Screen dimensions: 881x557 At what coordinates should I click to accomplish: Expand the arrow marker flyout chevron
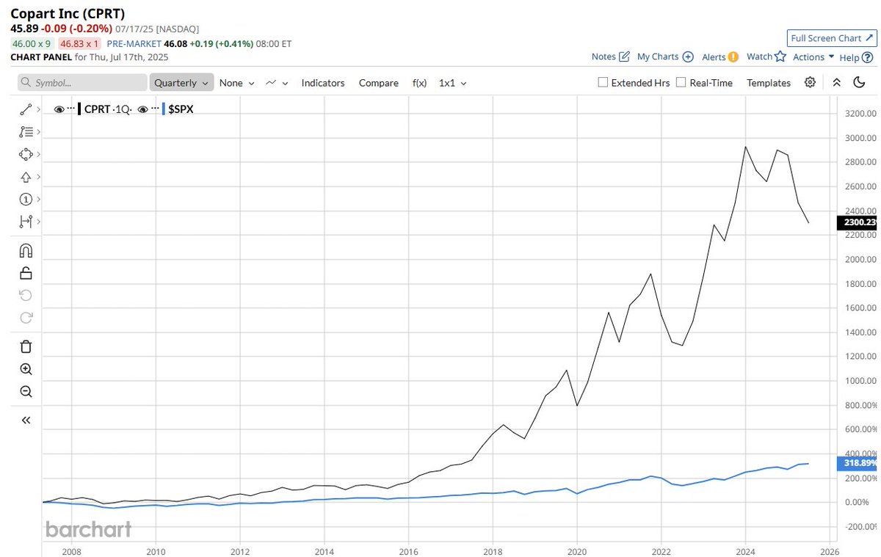pos(38,177)
